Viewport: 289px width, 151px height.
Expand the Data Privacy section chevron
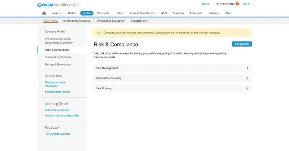point(247,88)
